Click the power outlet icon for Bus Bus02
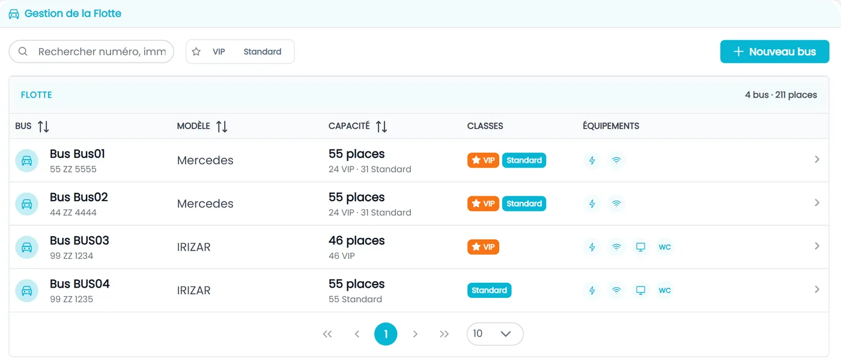 [x=592, y=204]
